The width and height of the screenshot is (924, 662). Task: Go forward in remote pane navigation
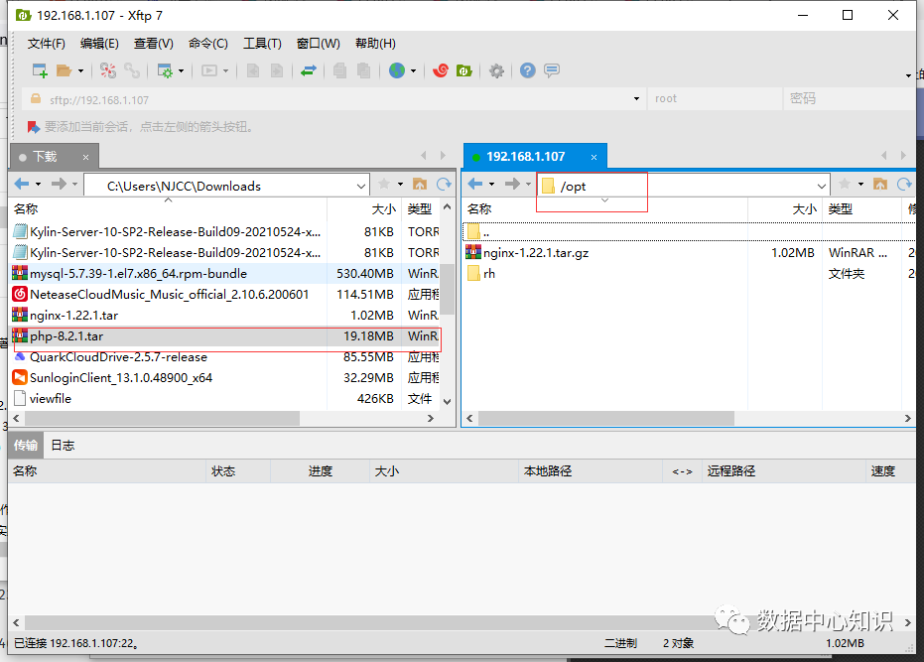click(x=512, y=184)
